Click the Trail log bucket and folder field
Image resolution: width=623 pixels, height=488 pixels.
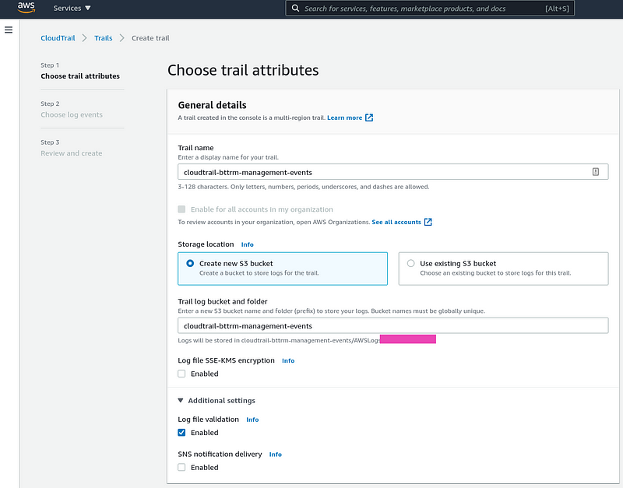[x=393, y=325]
